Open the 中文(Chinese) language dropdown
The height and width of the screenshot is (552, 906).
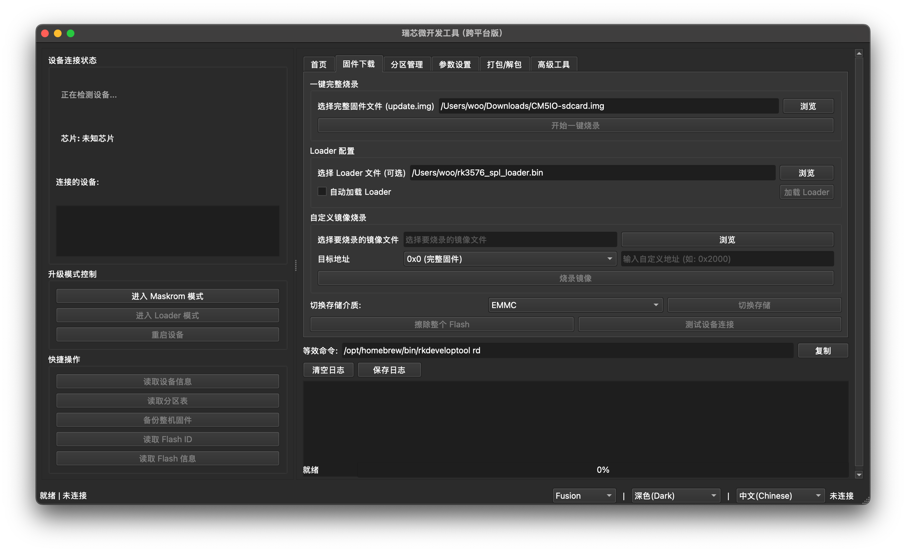[x=780, y=496]
